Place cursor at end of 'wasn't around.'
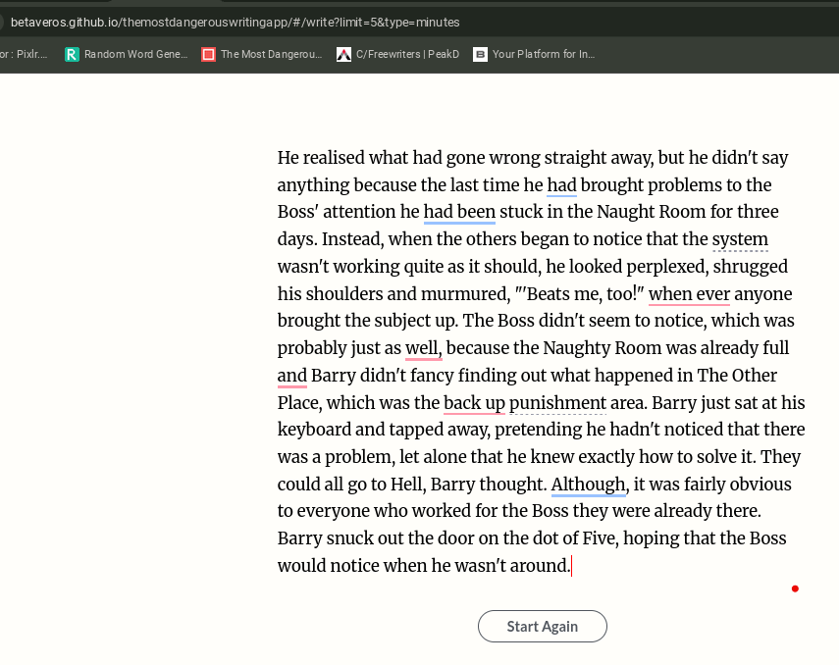 pos(571,566)
